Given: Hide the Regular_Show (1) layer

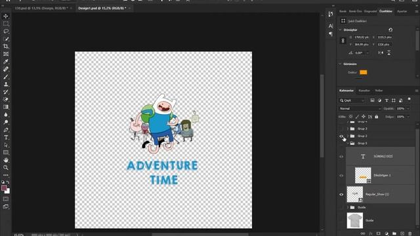Looking at the screenshot, I should 341,195.
